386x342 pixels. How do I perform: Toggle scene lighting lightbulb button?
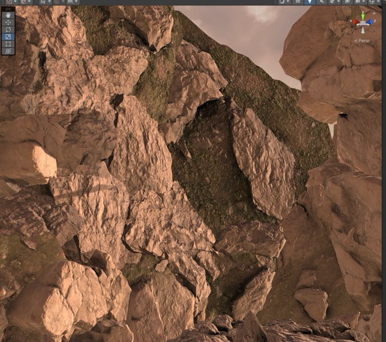(x=309, y=1)
